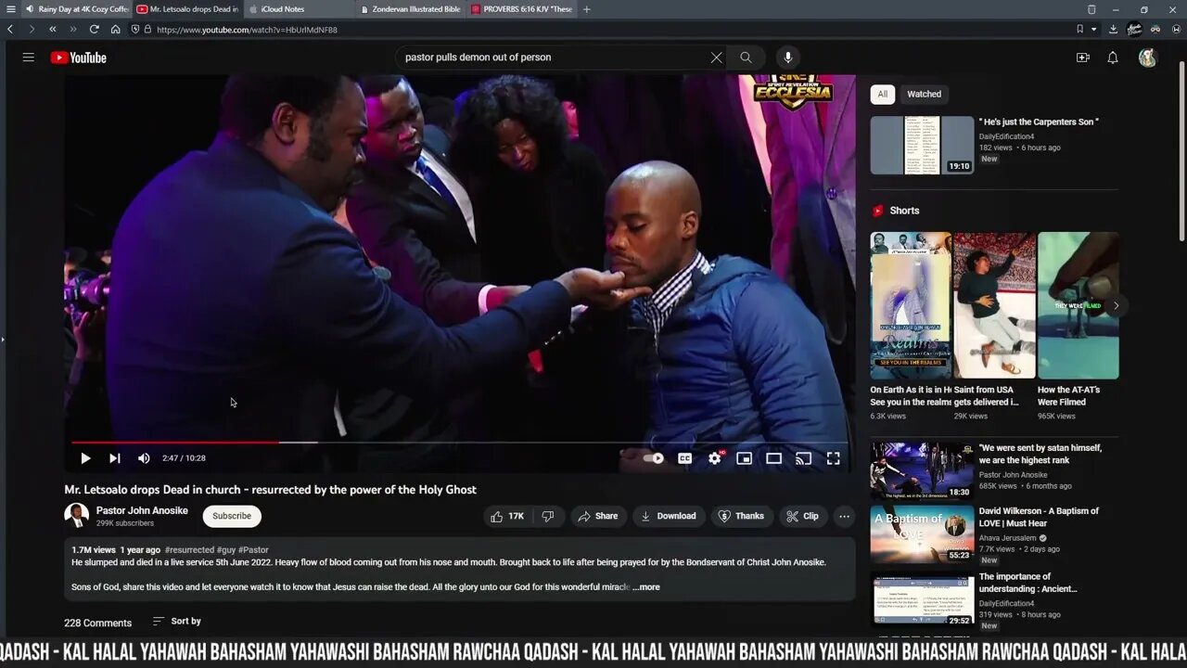Open closed tabs trash icon

pyautogui.click(x=1091, y=9)
